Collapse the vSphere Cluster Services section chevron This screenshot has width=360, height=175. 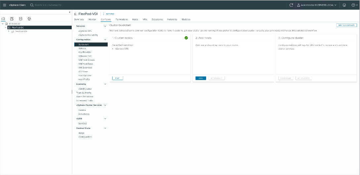[x=105, y=105]
